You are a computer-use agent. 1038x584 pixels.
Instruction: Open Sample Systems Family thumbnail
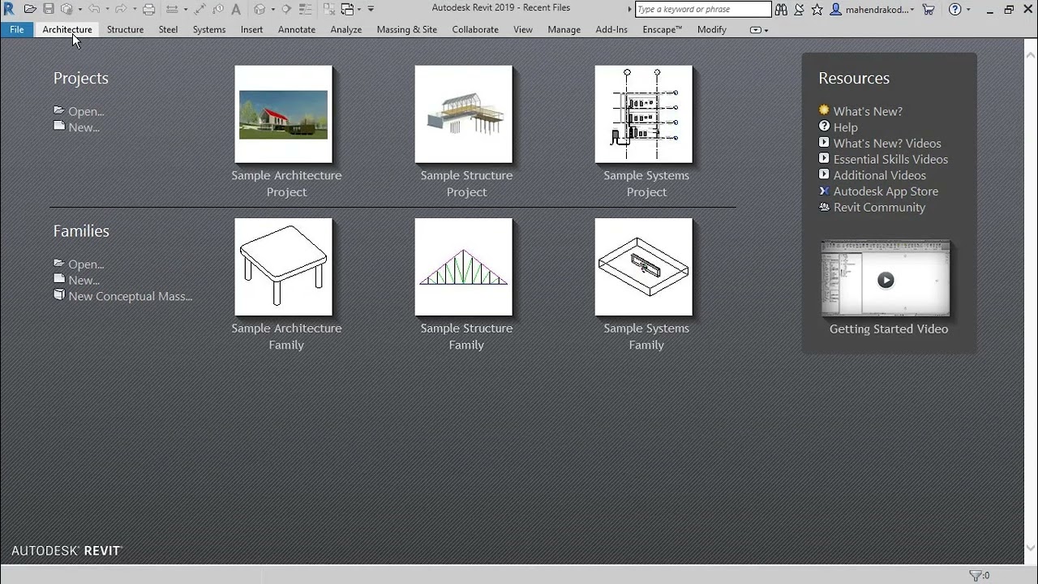[x=643, y=267]
